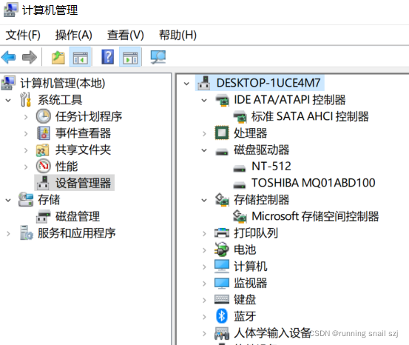Click the 服务和应用程序 server icon

[x=27, y=232]
